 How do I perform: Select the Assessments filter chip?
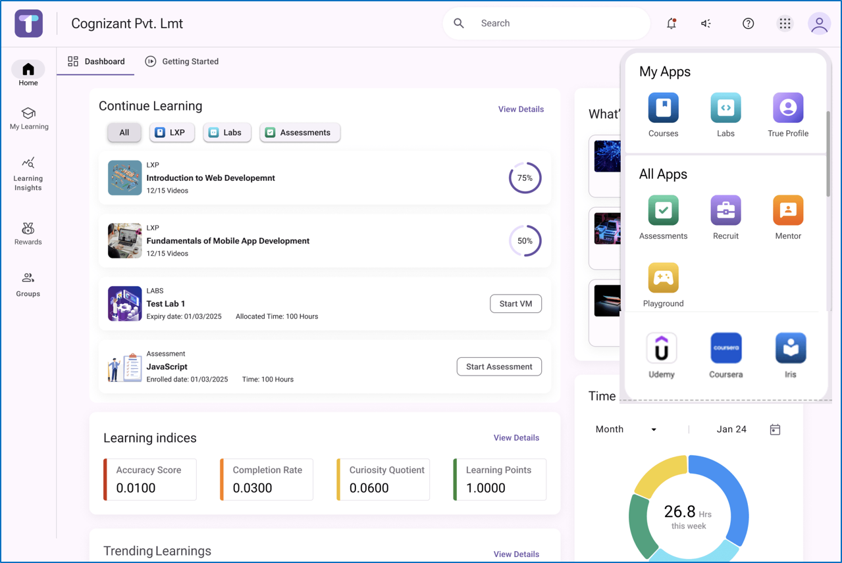point(300,133)
